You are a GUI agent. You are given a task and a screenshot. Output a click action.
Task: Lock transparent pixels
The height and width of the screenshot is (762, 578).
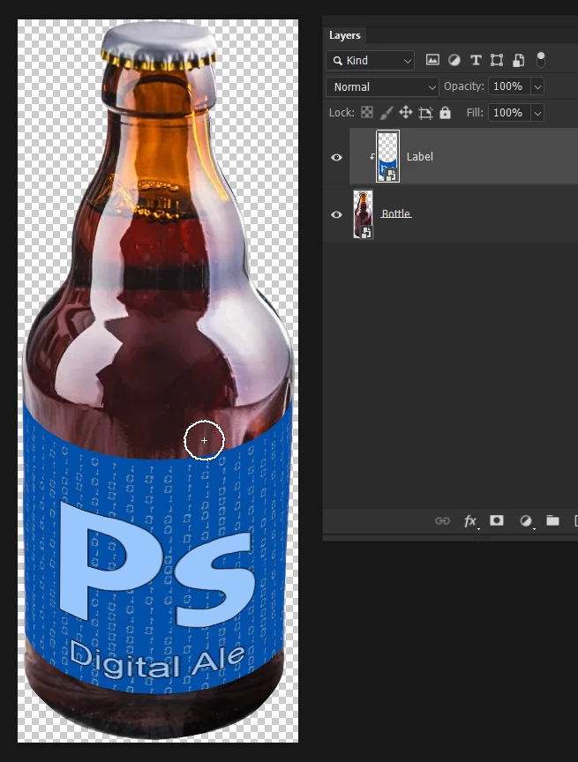367,113
